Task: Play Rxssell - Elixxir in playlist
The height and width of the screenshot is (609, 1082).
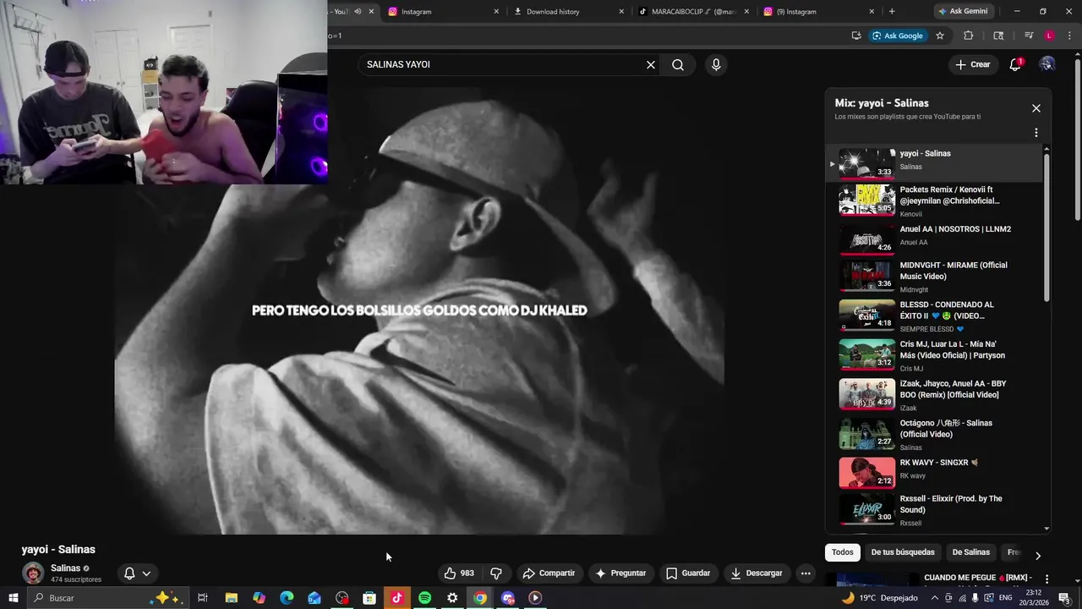Action: click(x=935, y=510)
